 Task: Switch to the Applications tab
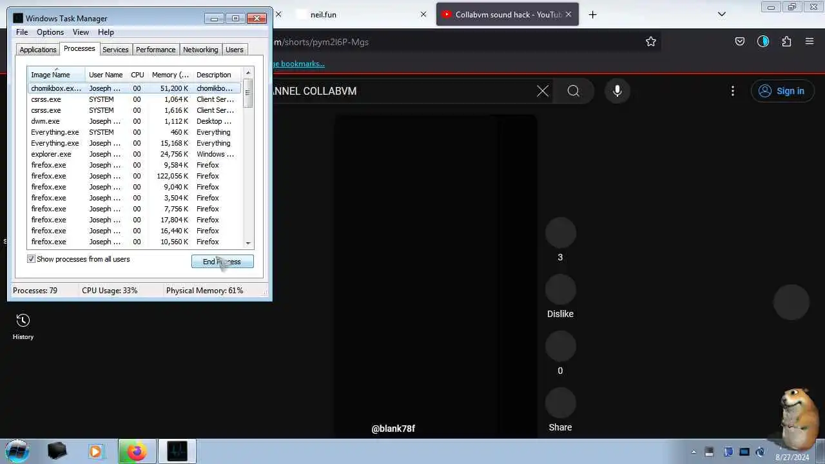(x=38, y=50)
